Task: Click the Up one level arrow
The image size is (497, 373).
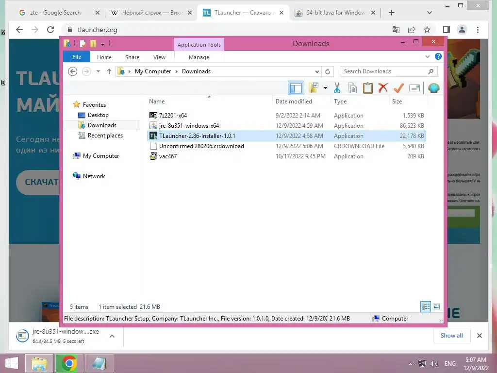Action: [109, 71]
